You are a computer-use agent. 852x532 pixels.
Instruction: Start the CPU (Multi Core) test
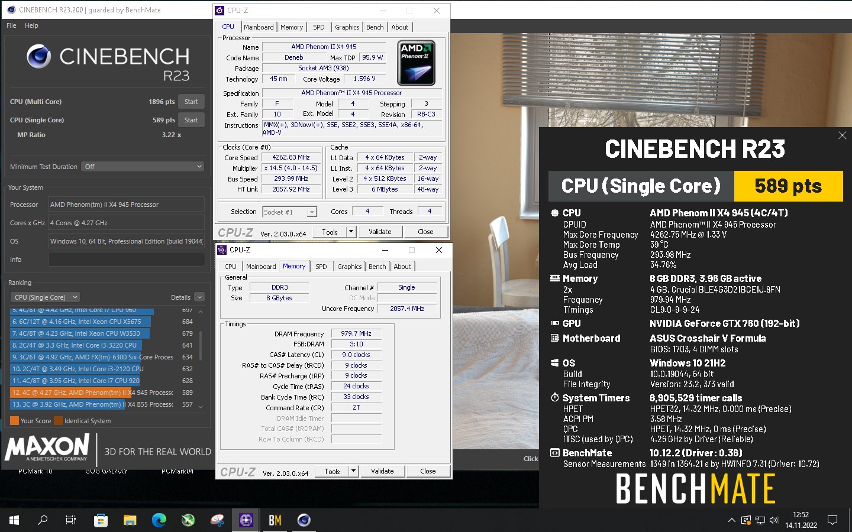pos(191,102)
